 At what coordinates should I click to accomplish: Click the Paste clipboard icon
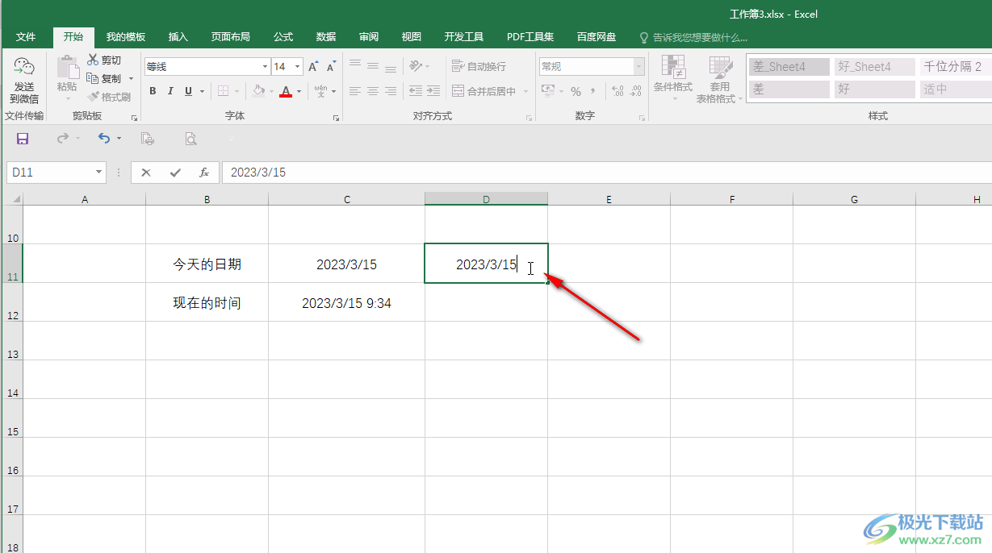tap(68, 67)
